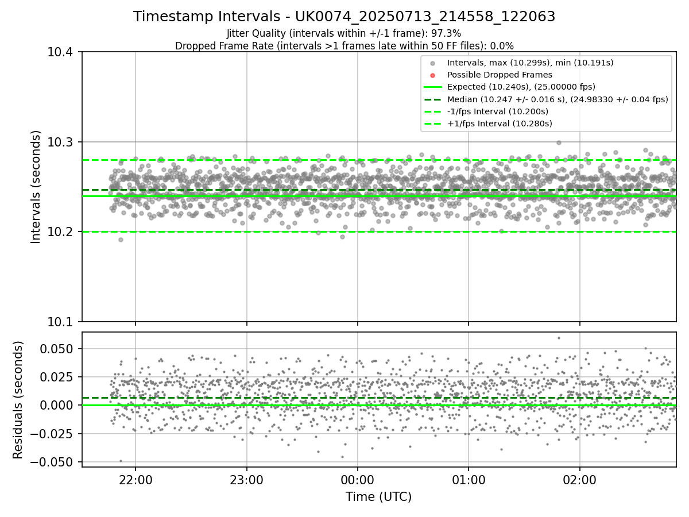Image resolution: width=689 pixels, height=517 pixels.
Task: Click the dark green dashed line sample in the legend
Action: [433, 99]
